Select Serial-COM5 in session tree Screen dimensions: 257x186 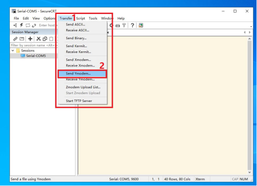click(36, 56)
